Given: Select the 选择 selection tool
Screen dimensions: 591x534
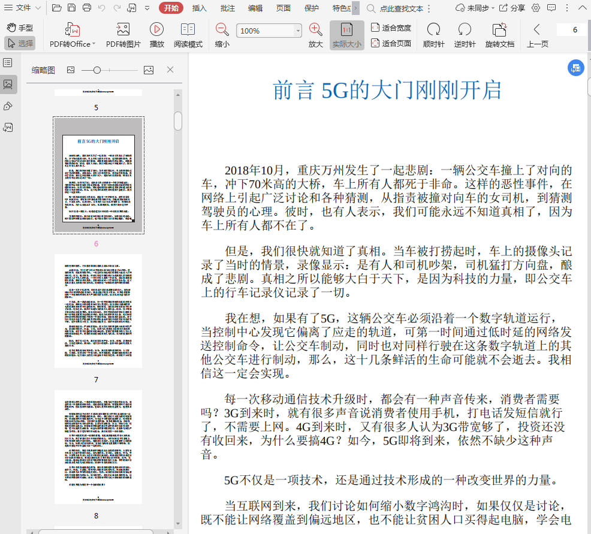Looking at the screenshot, I should (x=20, y=43).
